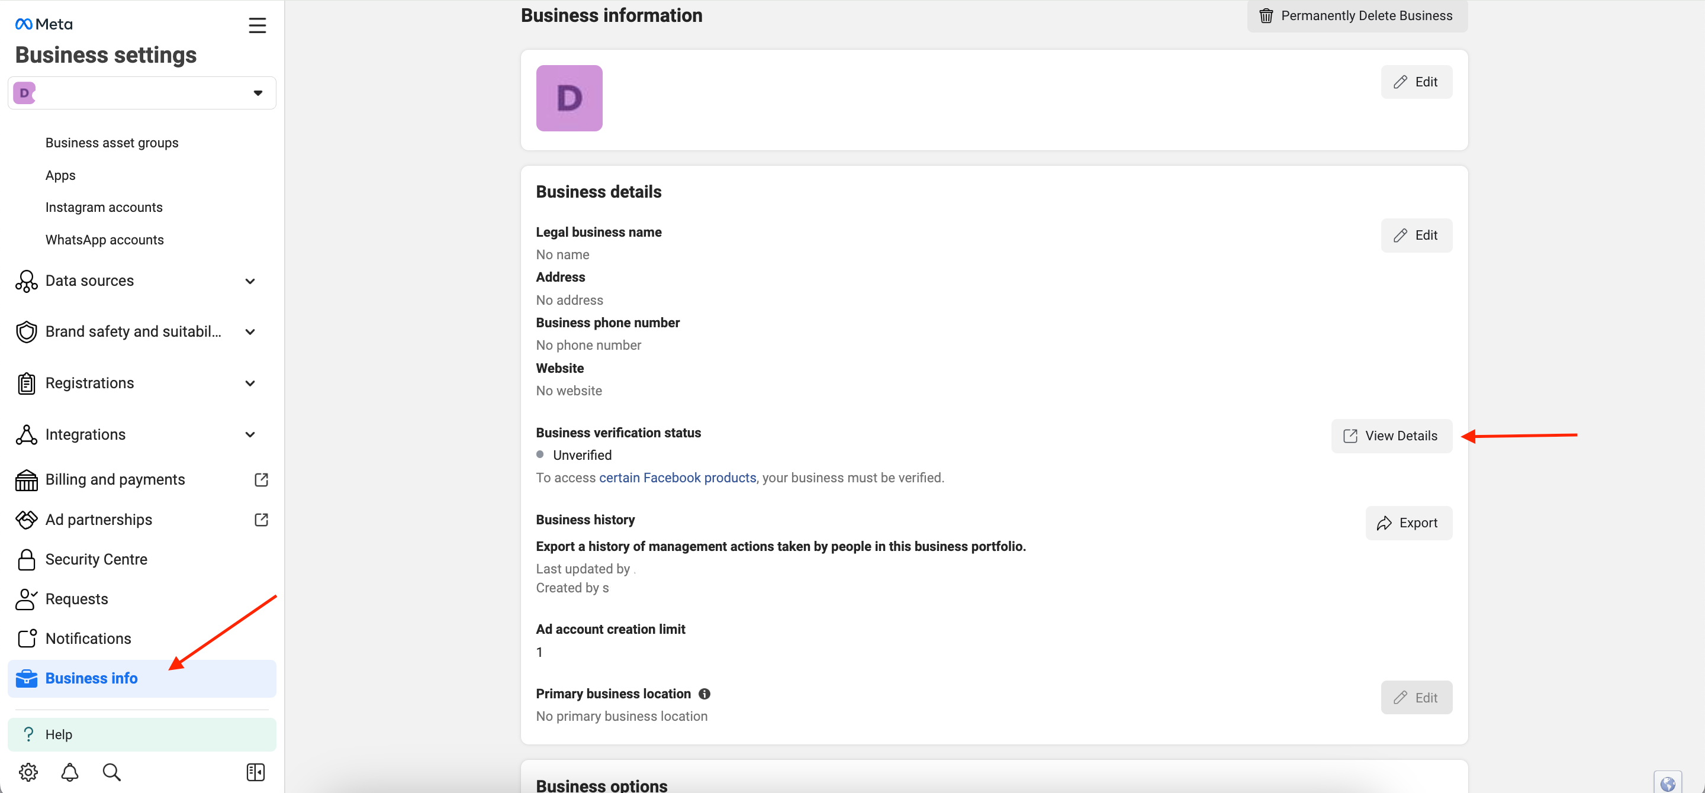1705x793 pixels.
Task: Select Business info menu item
Action: (141, 679)
